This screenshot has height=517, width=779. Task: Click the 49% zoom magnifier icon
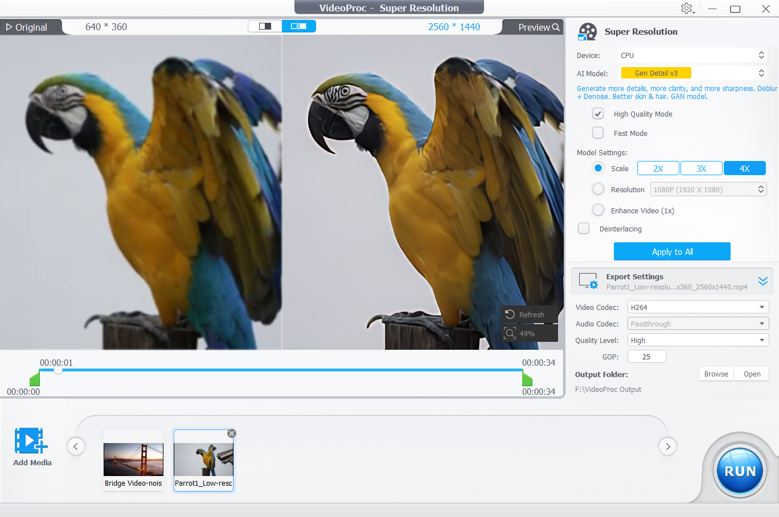pos(510,333)
